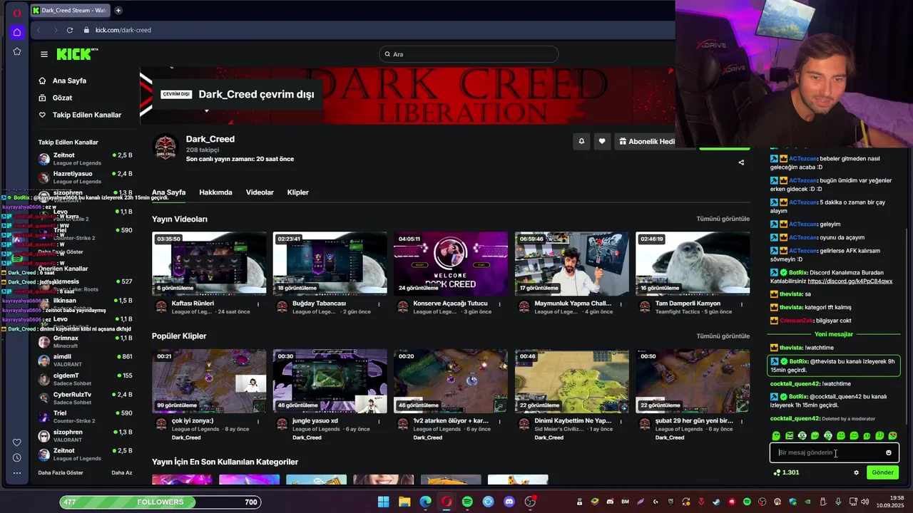This screenshot has width=913, height=513.
Task: Open Maymunluk Yapma Chall... video thumbnail
Action: click(572, 264)
